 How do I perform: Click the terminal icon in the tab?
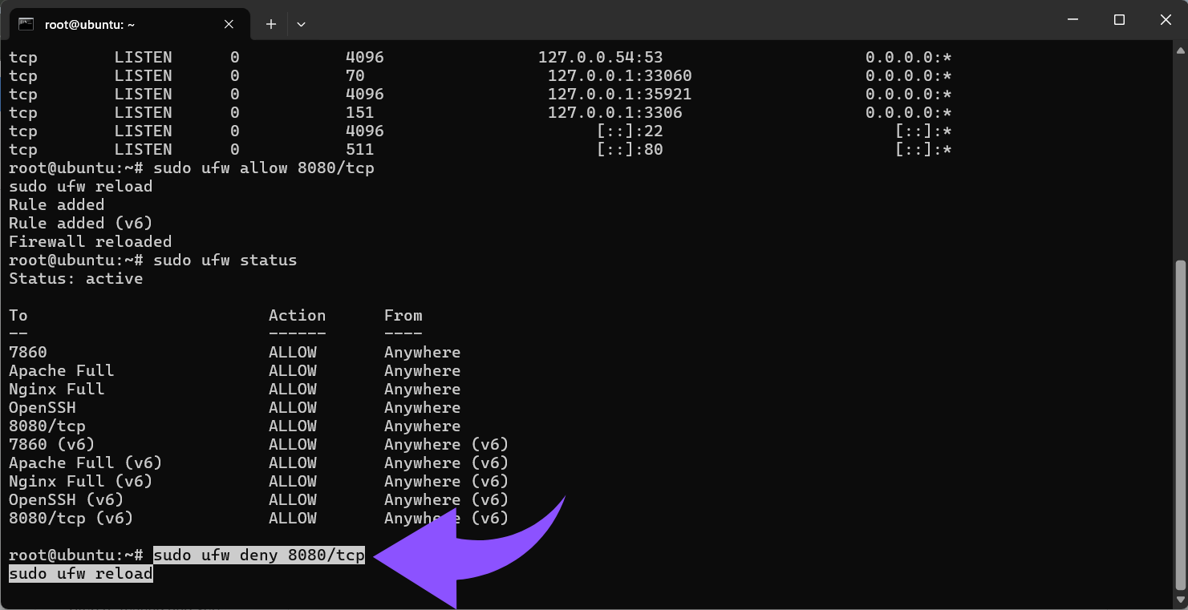[x=26, y=24]
